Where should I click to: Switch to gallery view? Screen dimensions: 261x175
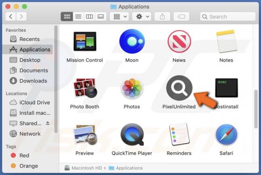[x=101, y=16]
